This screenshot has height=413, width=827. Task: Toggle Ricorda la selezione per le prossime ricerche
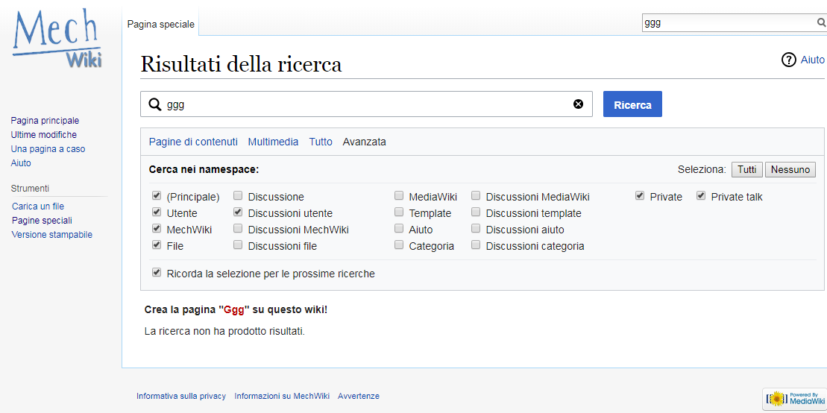[157, 273]
